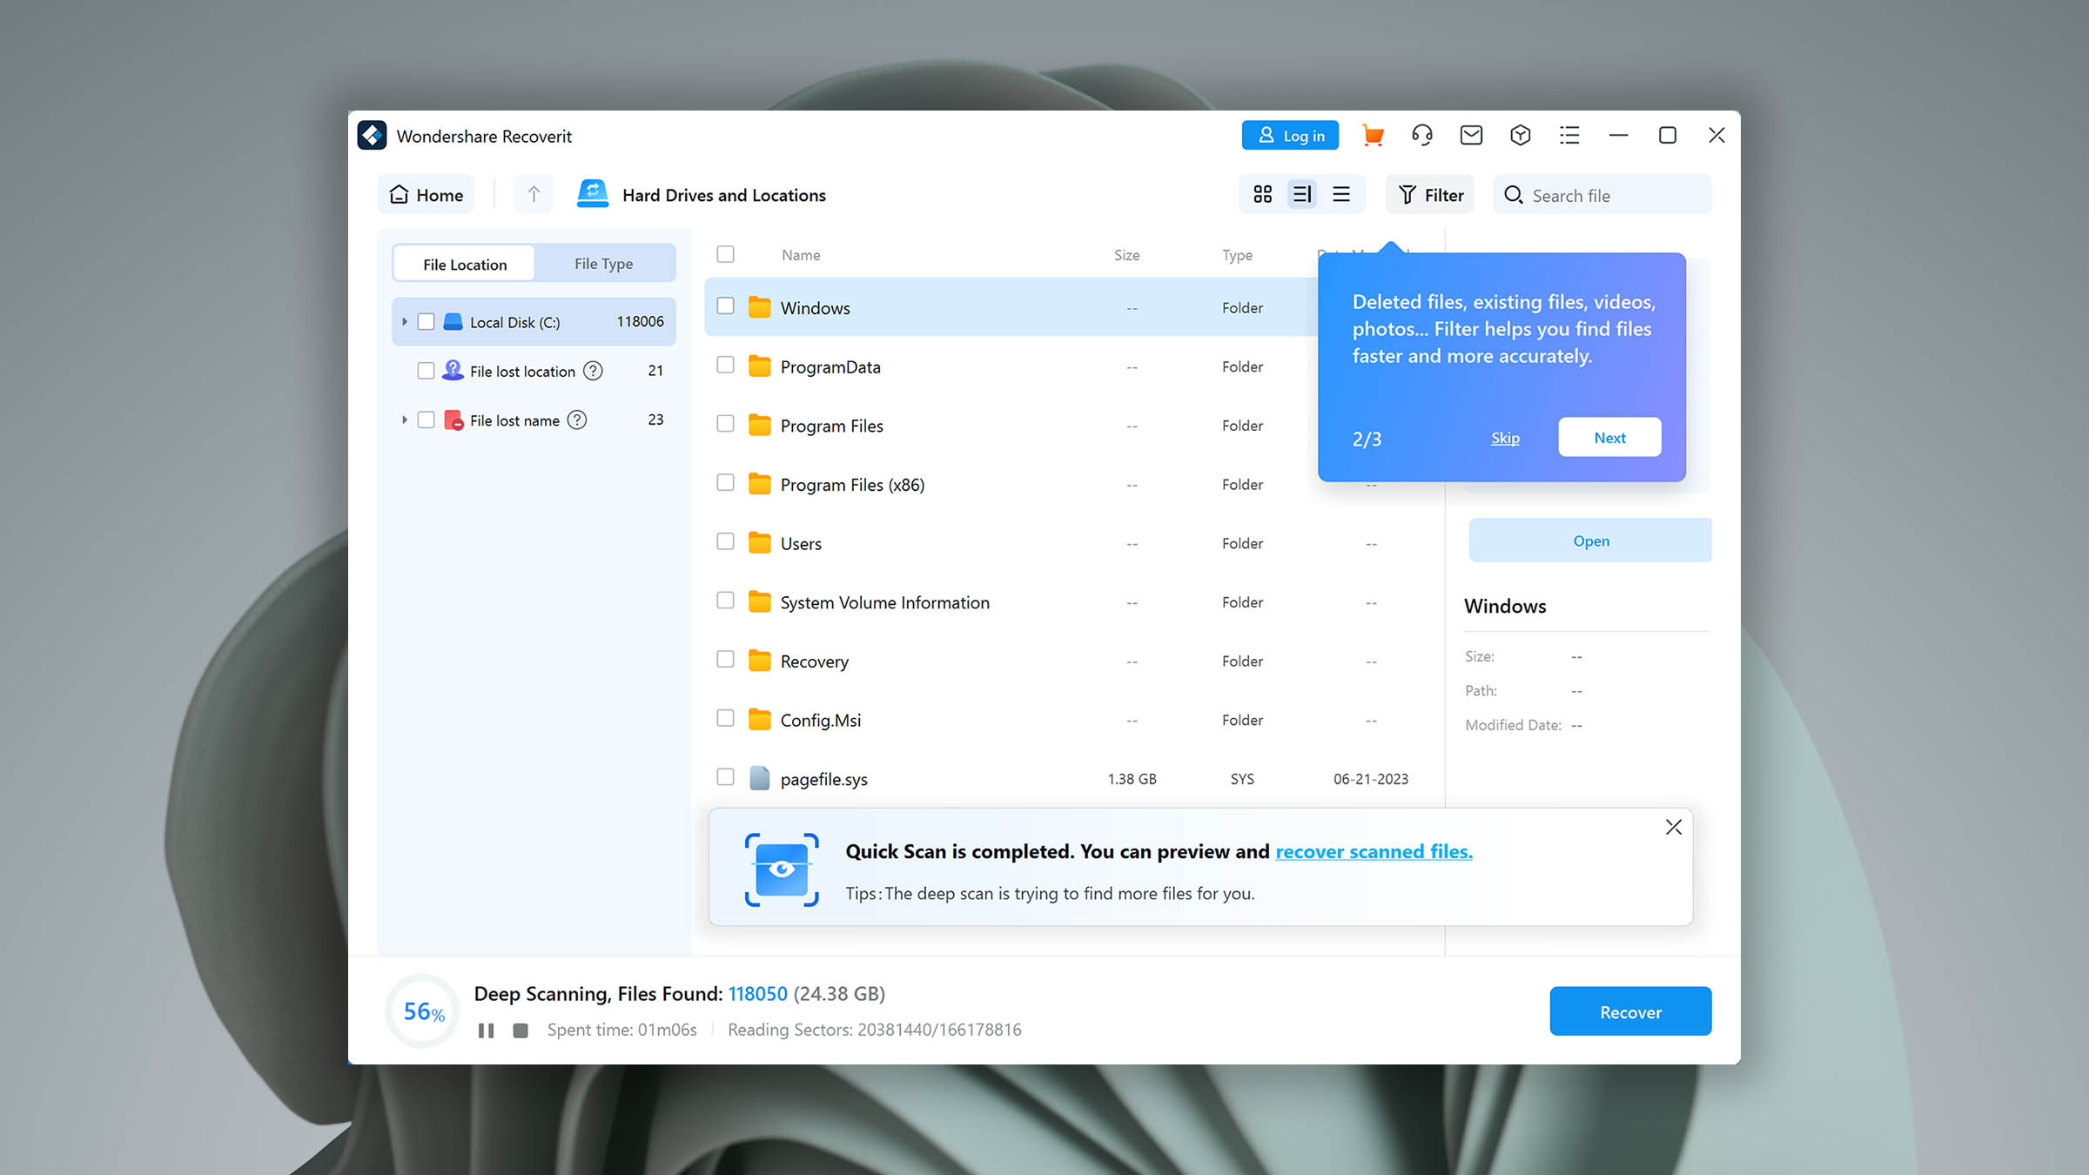Sort by the Size column header
Image resolution: width=2089 pixels, height=1175 pixels.
[x=1126, y=255]
